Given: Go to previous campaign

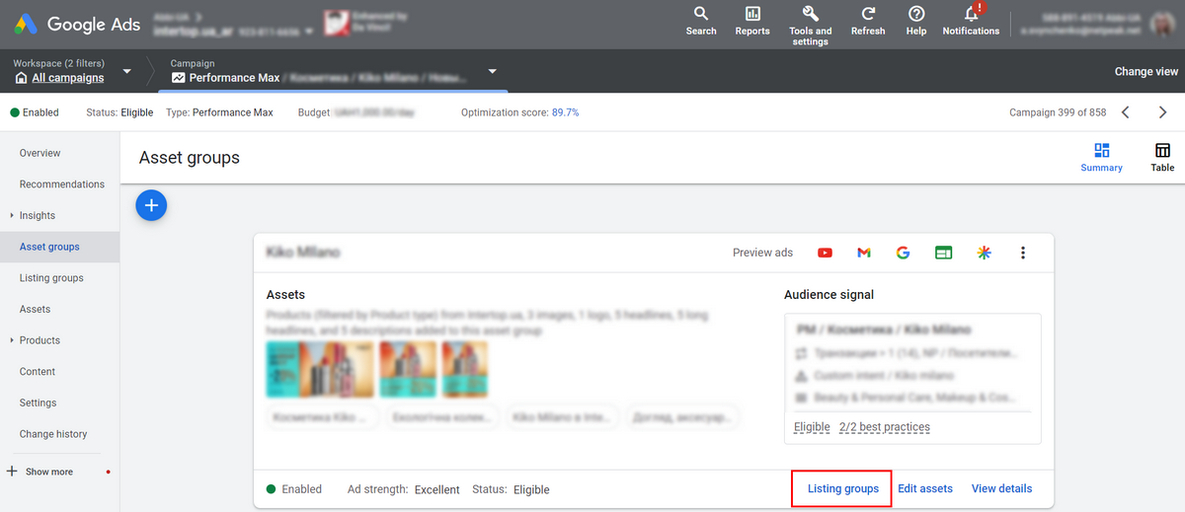Looking at the screenshot, I should click(1126, 112).
